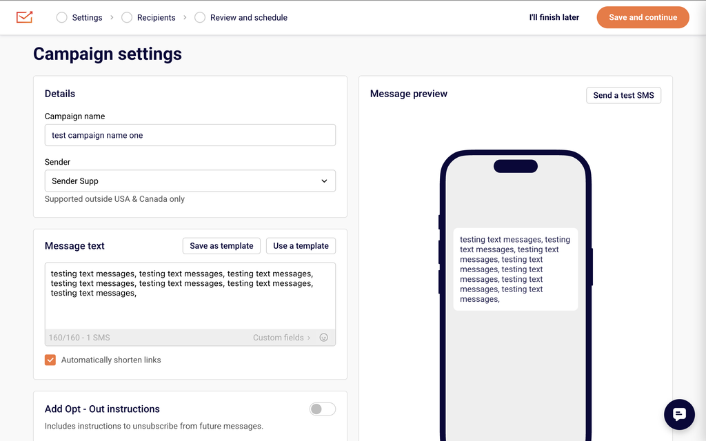Go to the Recipients step label

tap(157, 17)
